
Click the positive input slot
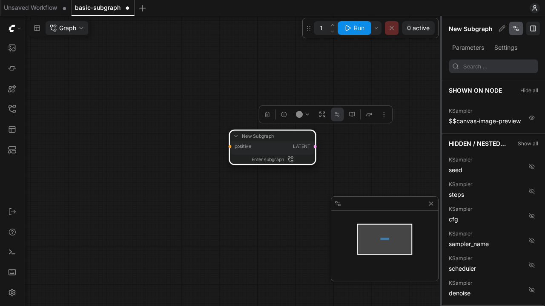coord(230,147)
